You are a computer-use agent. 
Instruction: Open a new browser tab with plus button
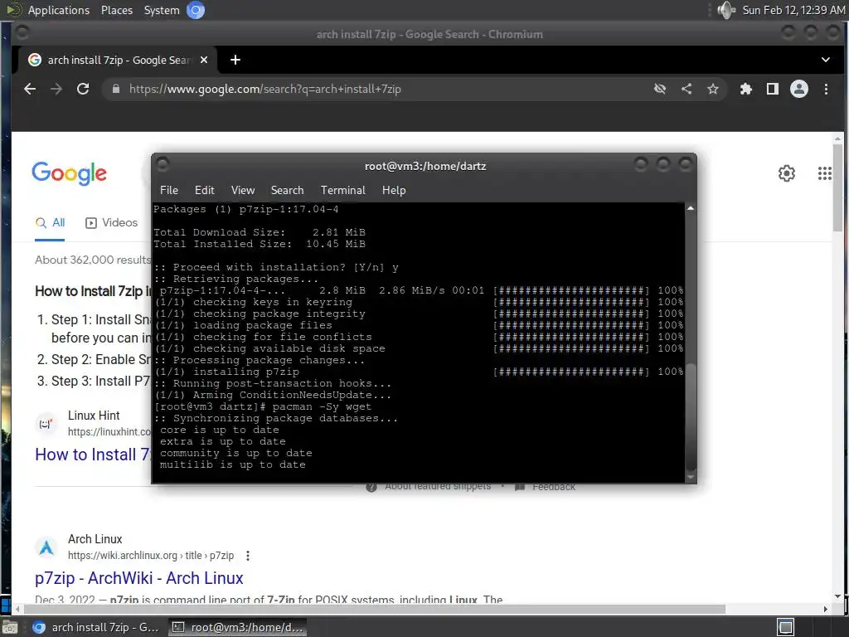[235, 60]
